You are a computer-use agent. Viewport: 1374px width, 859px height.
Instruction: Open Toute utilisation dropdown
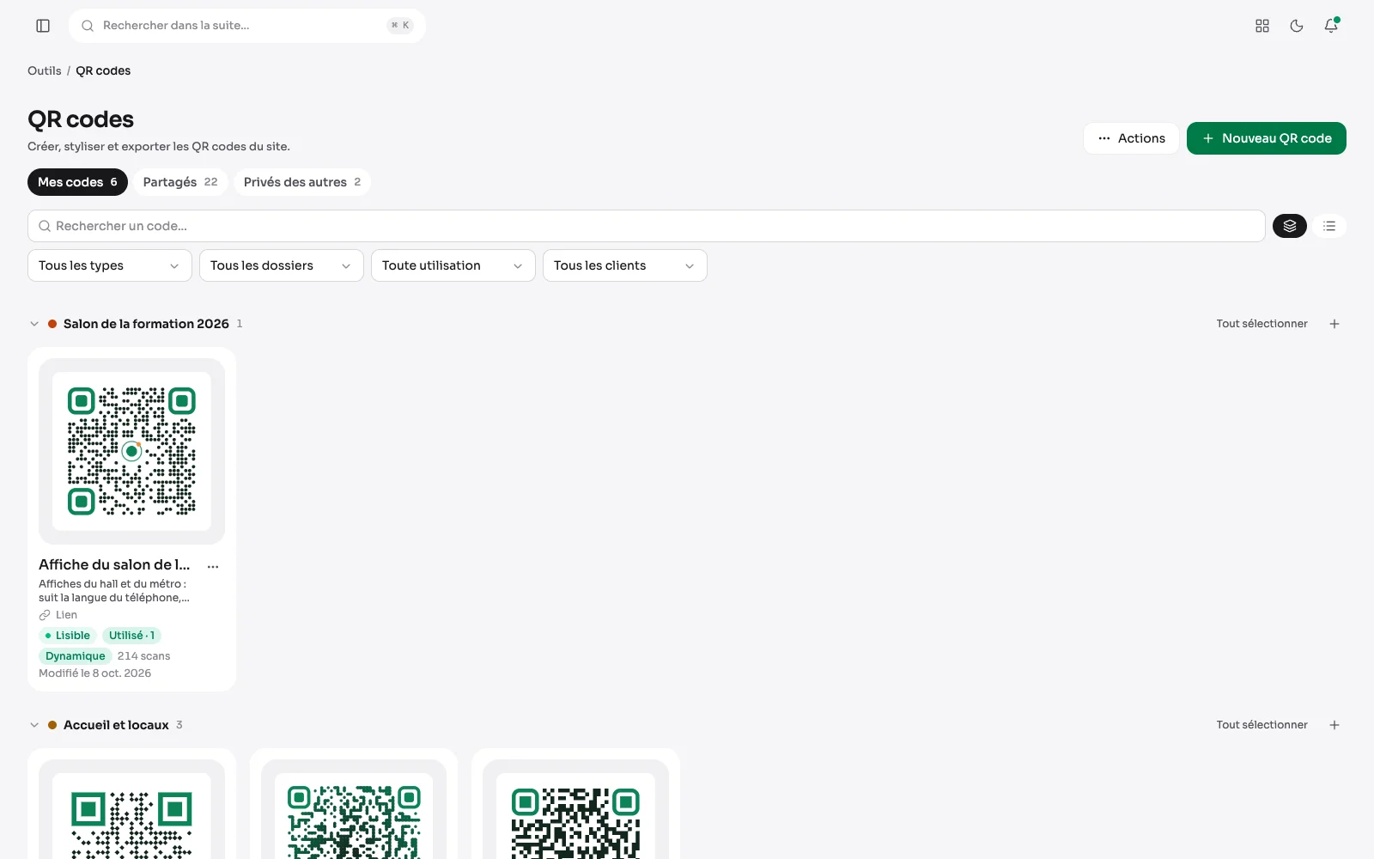(x=453, y=265)
